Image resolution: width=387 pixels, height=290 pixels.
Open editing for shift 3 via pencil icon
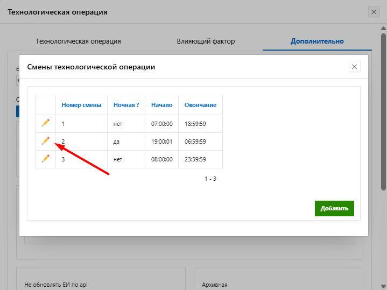[x=46, y=159]
